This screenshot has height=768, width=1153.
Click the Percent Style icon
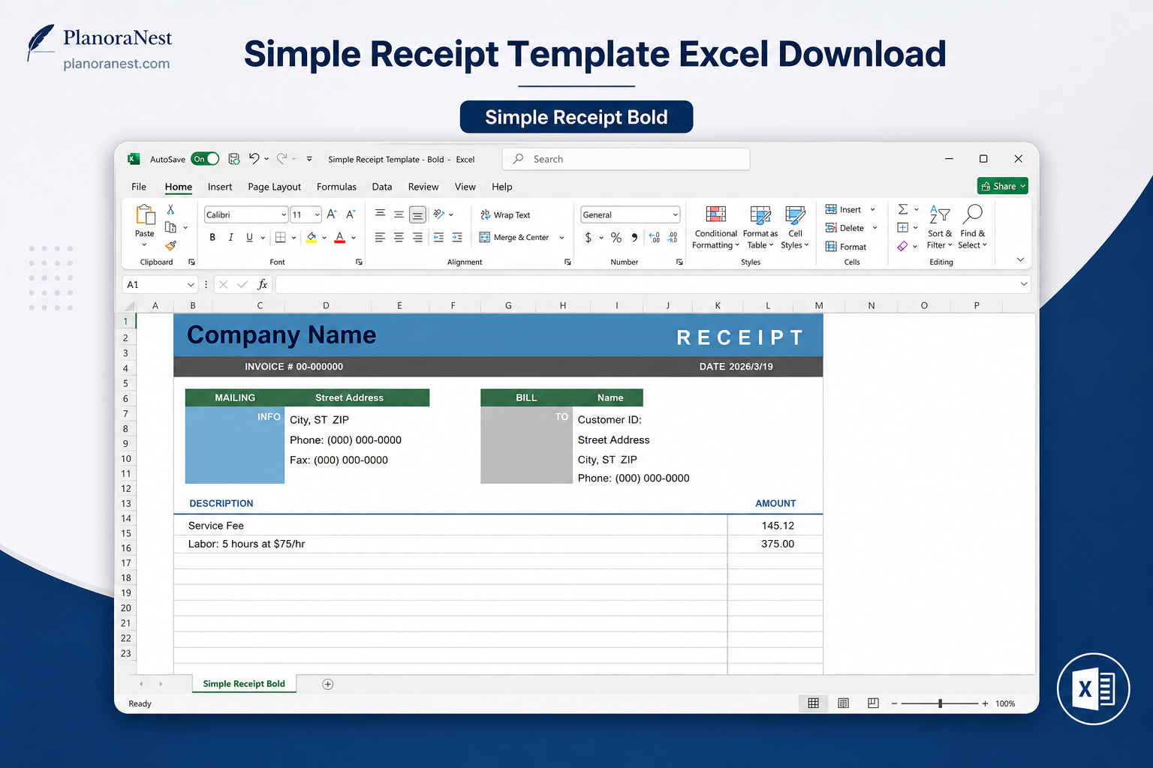pos(616,238)
